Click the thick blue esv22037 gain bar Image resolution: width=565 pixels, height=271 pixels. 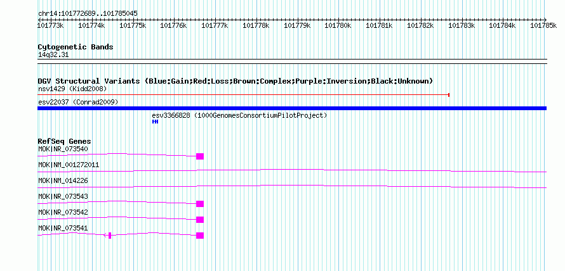click(x=292, y=108)
